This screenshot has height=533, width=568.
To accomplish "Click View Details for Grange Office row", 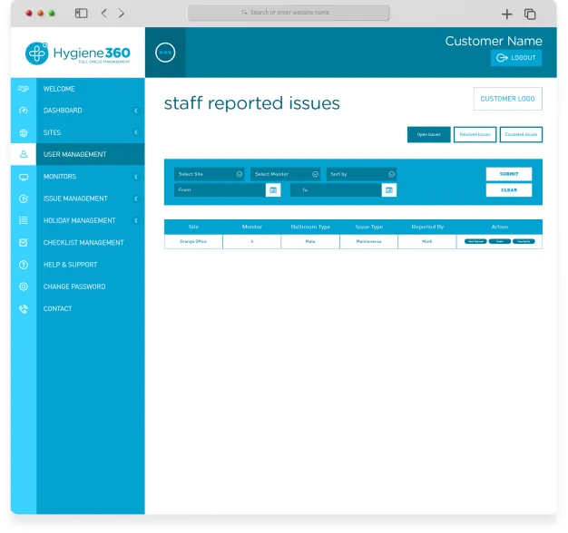I will [x=524, y=241].
